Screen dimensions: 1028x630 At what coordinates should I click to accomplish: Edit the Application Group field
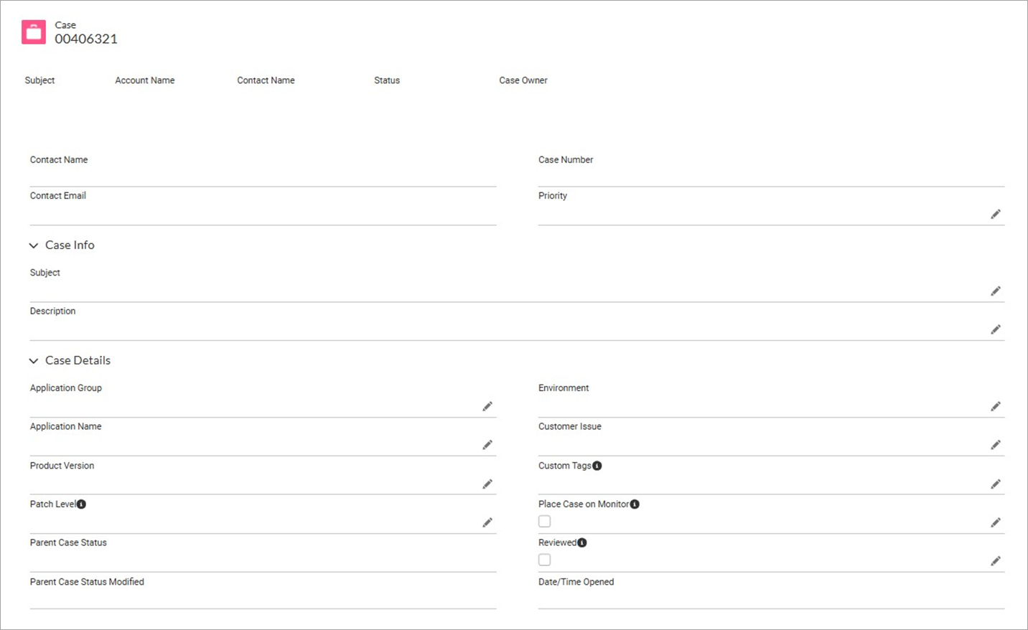[x=487, y=406]
